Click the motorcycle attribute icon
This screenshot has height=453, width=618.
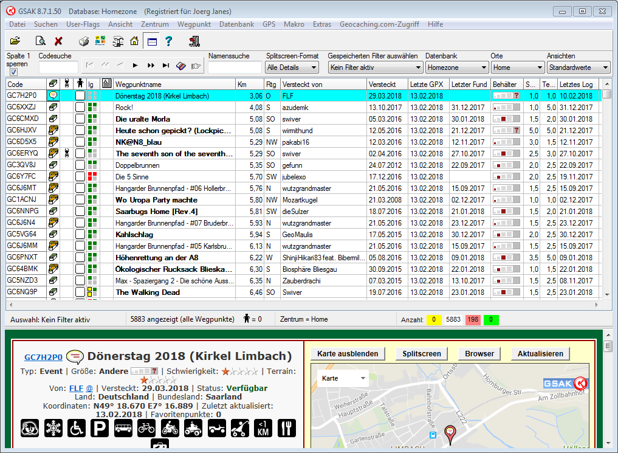(x=170, y=428)
